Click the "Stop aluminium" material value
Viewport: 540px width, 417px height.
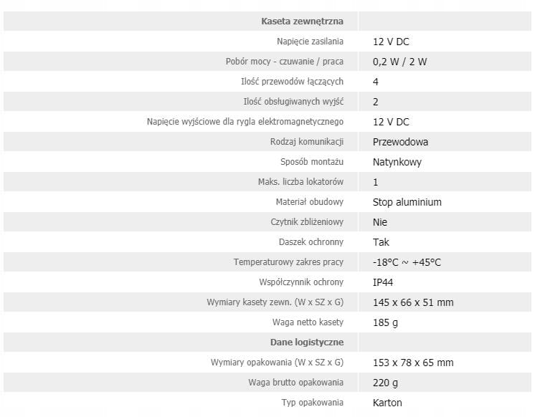click(407, 202)
